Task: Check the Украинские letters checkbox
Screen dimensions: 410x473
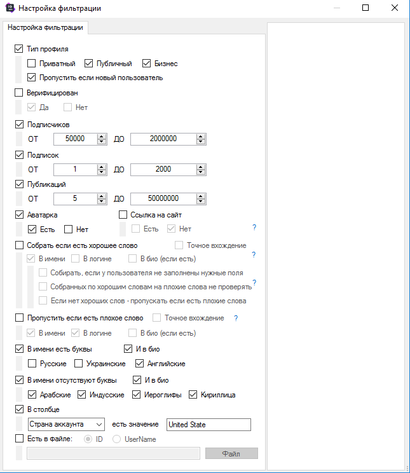Action: click(78, 364)
